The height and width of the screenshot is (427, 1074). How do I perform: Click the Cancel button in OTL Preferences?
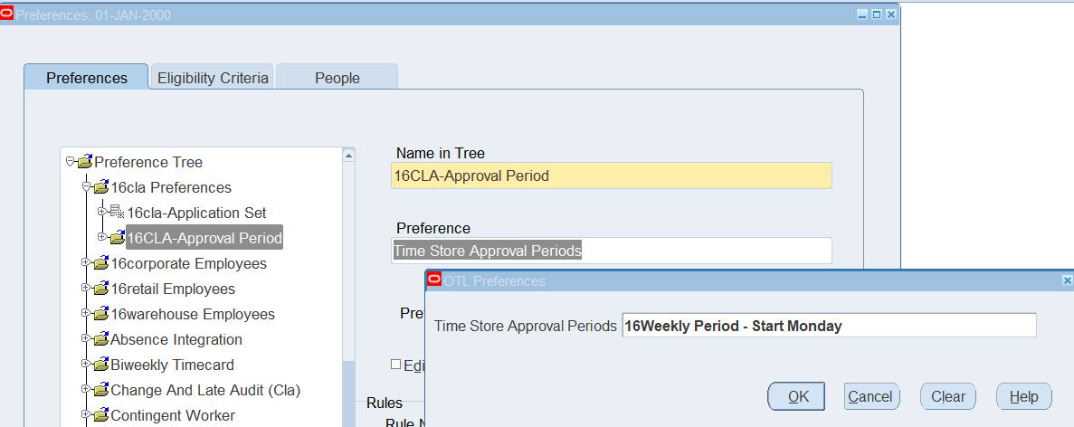click(x=870, y=396)
